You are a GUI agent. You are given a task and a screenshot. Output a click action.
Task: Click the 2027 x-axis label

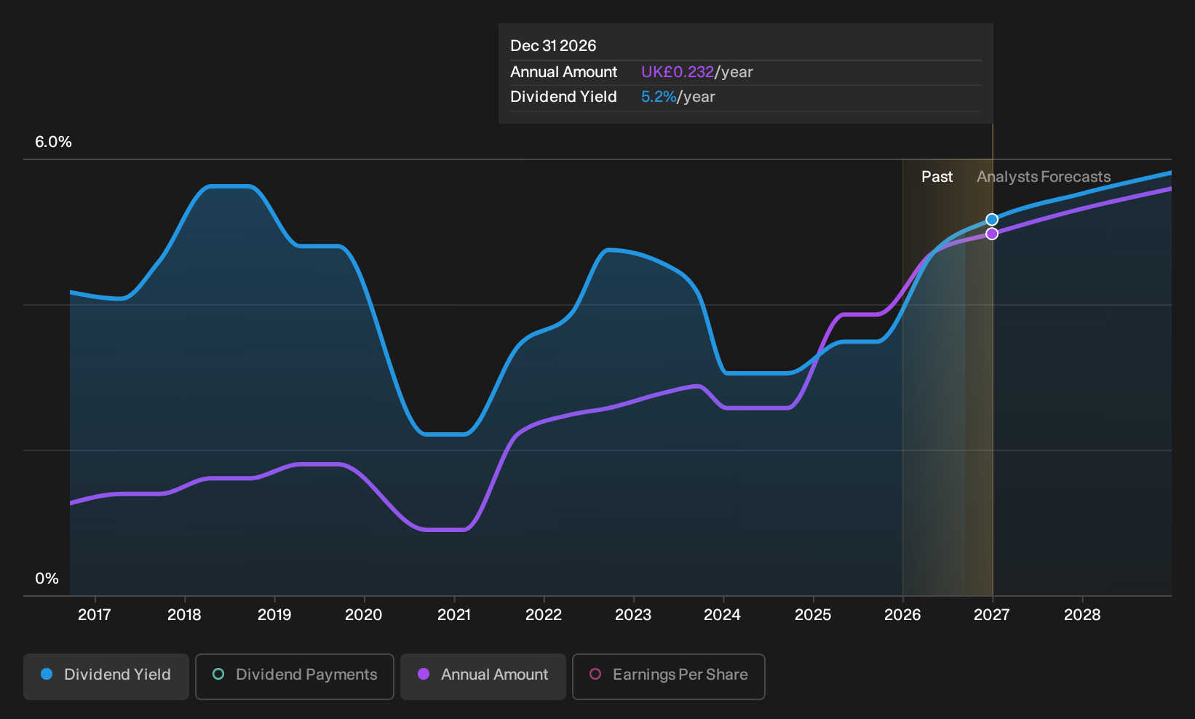992,615
